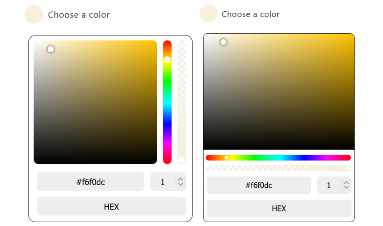The width and height of the screenshot is (383, 226).
Task: Click the right picker's saturation area handle
Action: pos(224,42)
